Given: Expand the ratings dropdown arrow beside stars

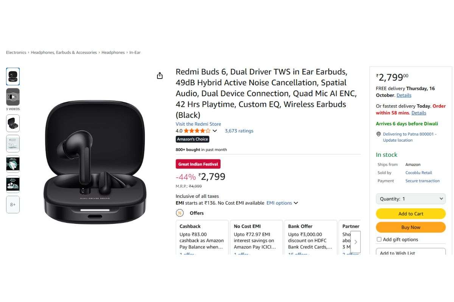Looking at the screenshot, I should (x=215, y=131).
